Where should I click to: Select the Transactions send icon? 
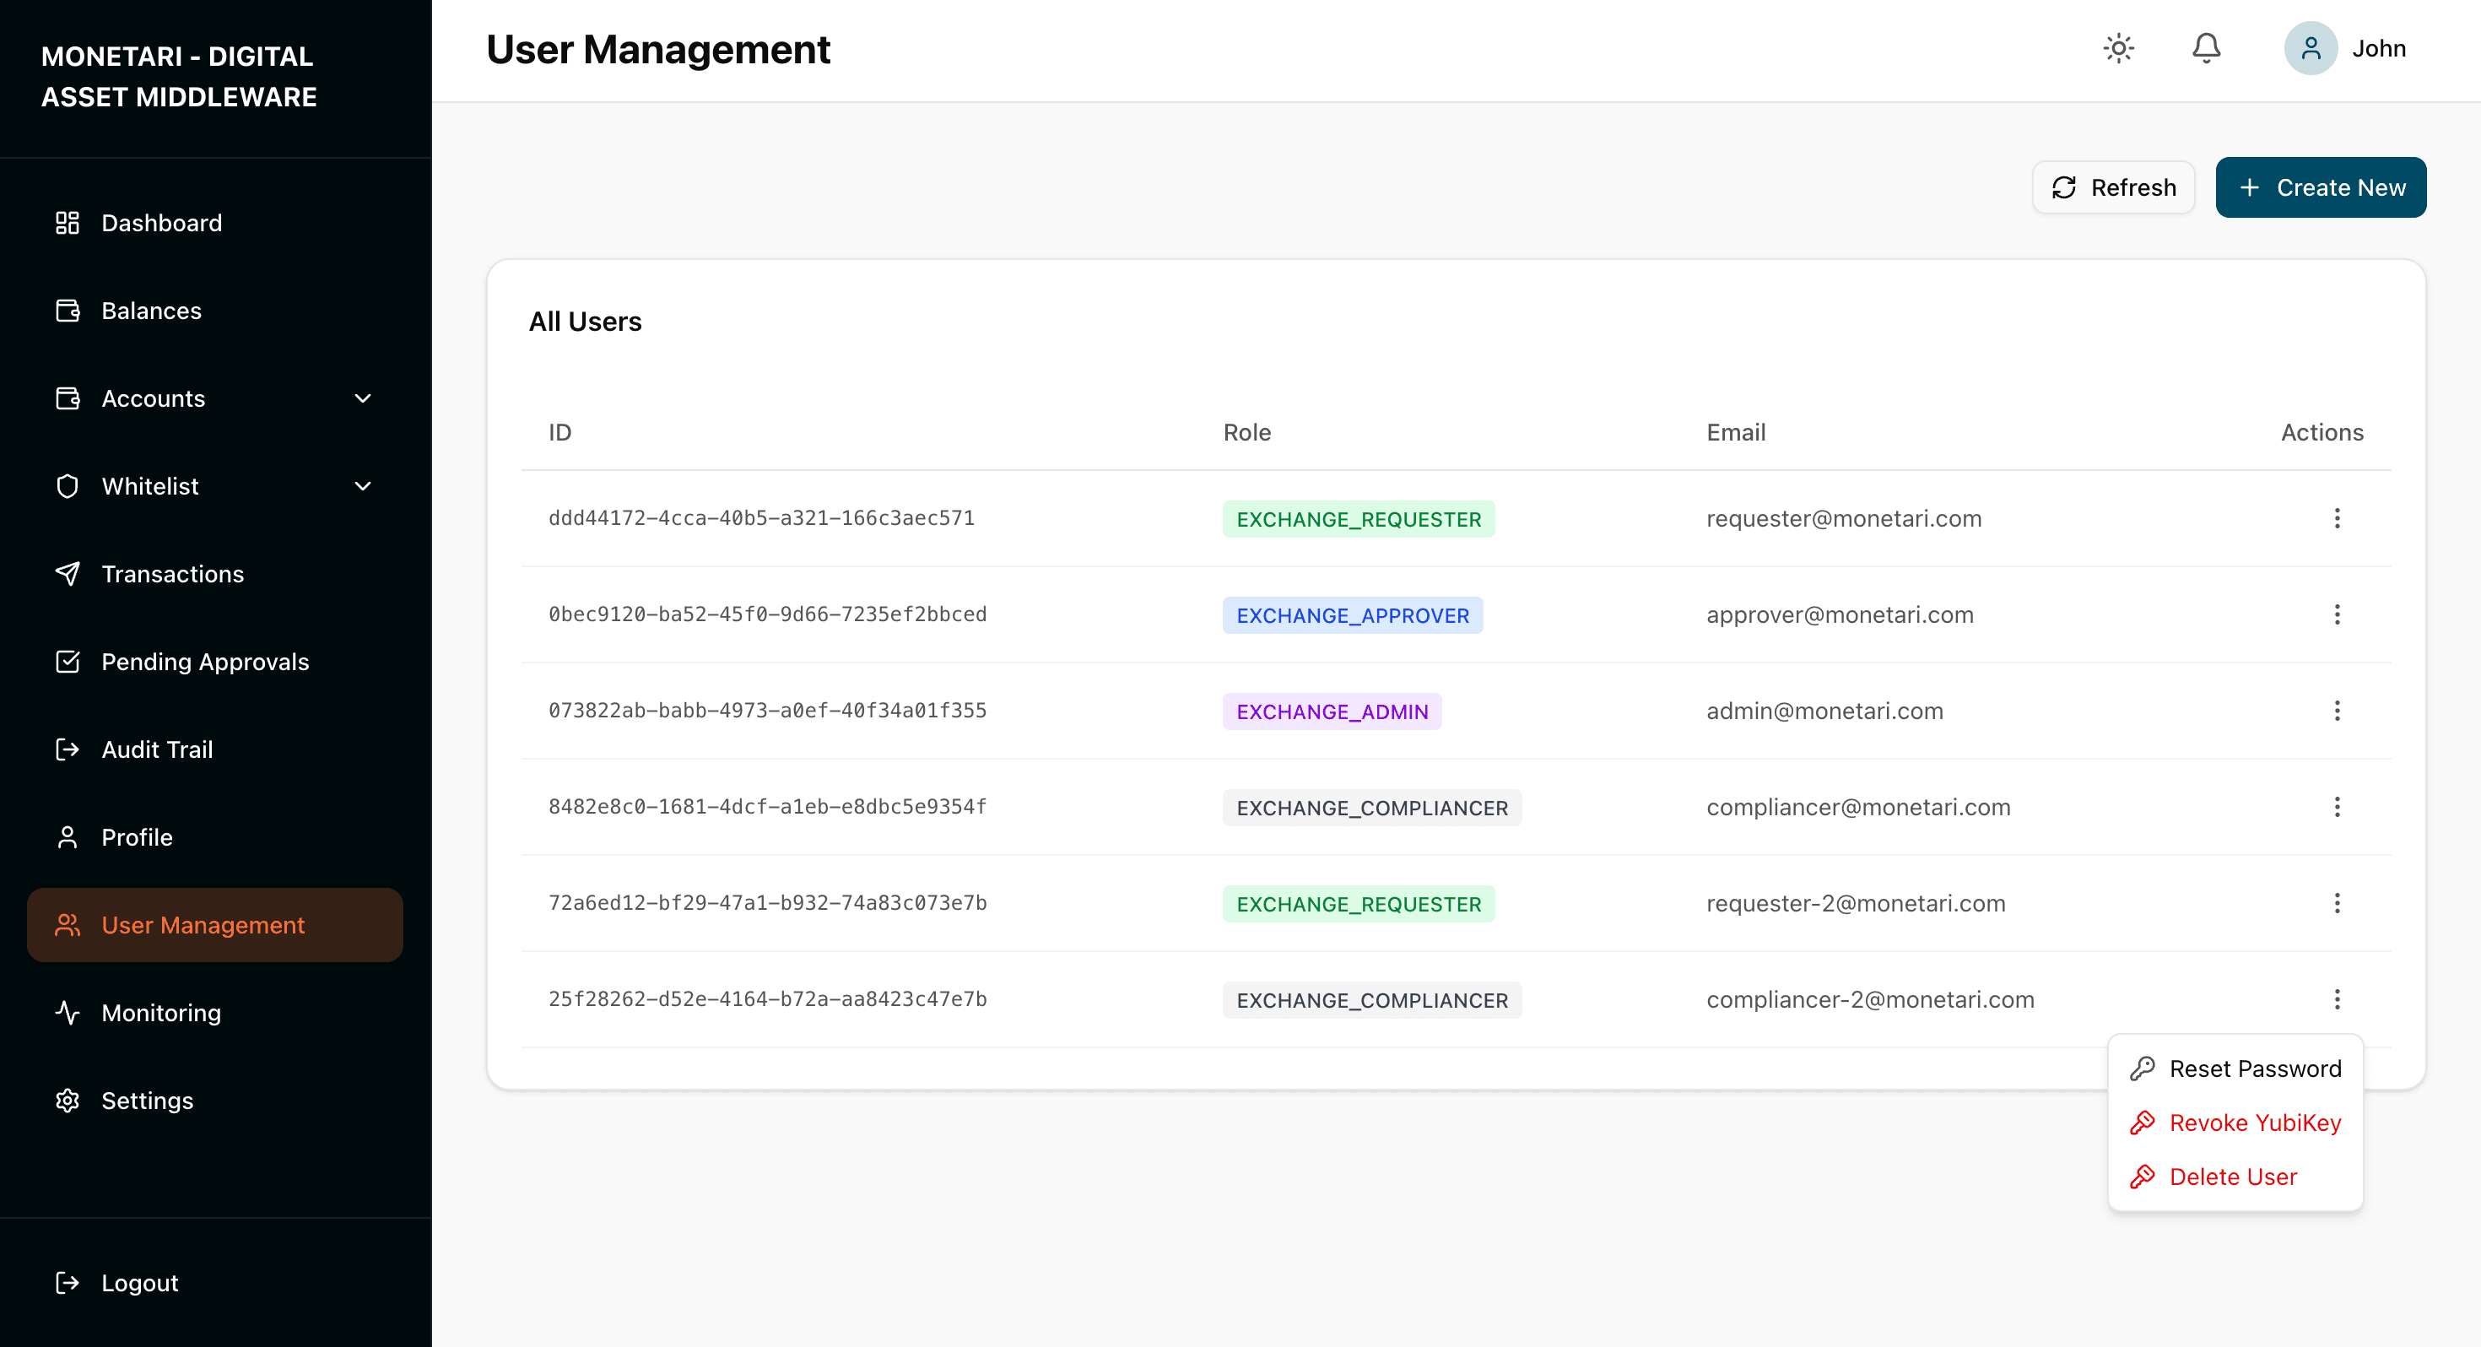[x=68, y=573]
